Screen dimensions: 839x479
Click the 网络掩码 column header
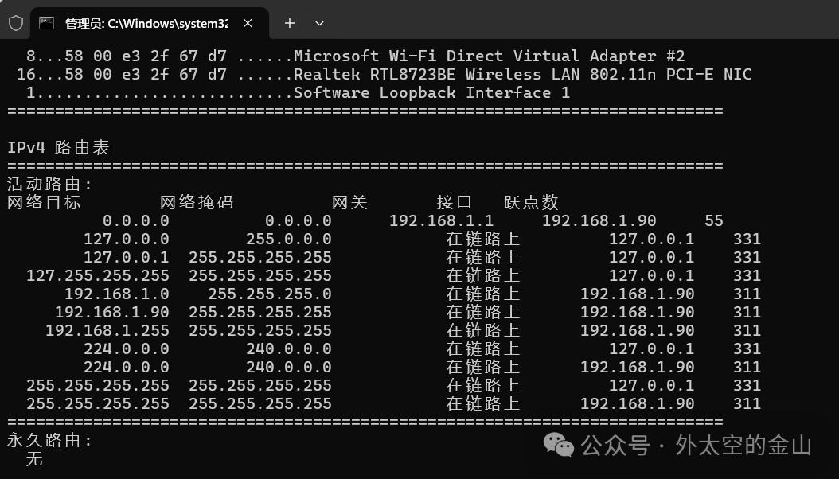[x=197, y=202]
